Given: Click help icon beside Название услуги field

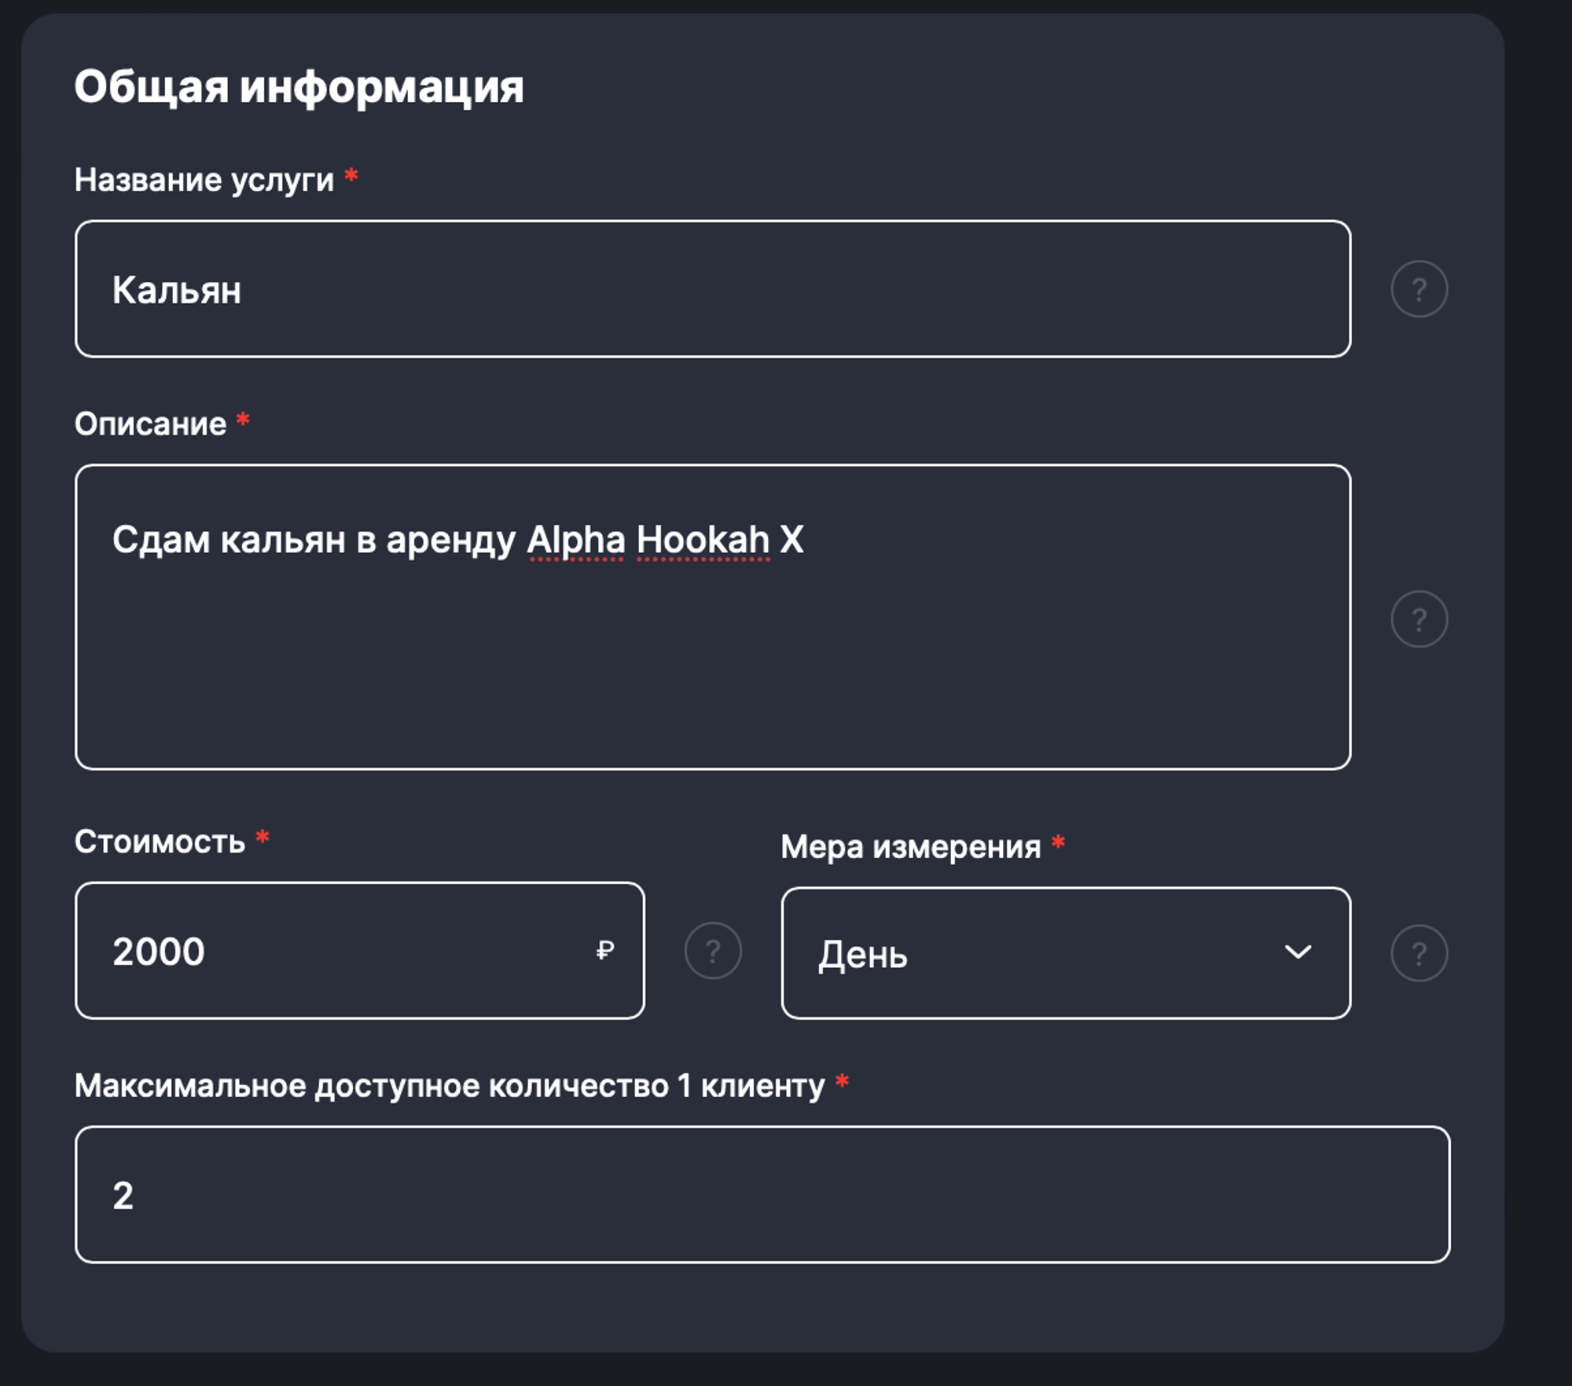Looking at the screenshot, I should click(x=1419, y=289).
